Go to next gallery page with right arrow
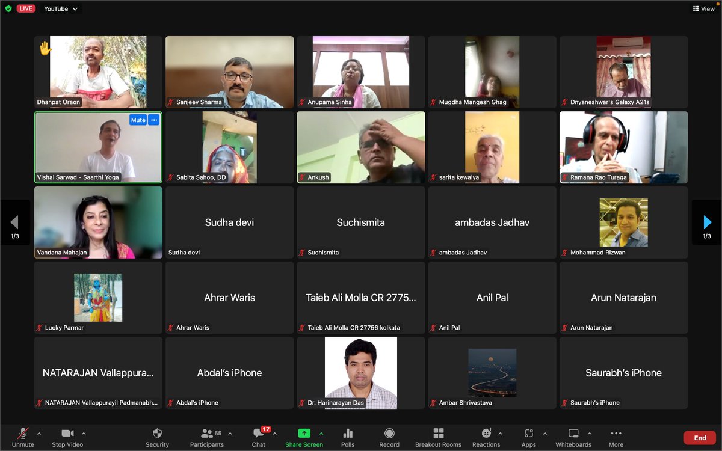This screenshot has width=722, height=451. pyautogui.click(x=707, y=222)
